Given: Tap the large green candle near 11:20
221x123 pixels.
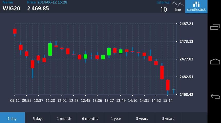Looking at the screenshot, I should [50, 49].
